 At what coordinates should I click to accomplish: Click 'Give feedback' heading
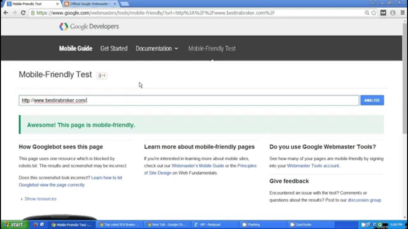[289, 181]
